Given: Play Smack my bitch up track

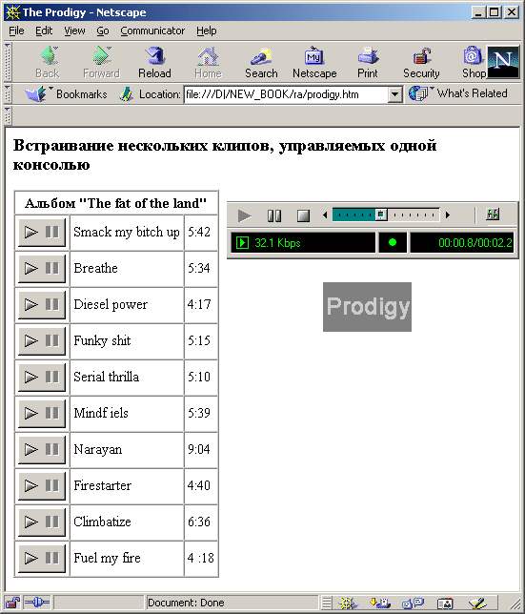Looking at the screenshot, I should point(31,232).
